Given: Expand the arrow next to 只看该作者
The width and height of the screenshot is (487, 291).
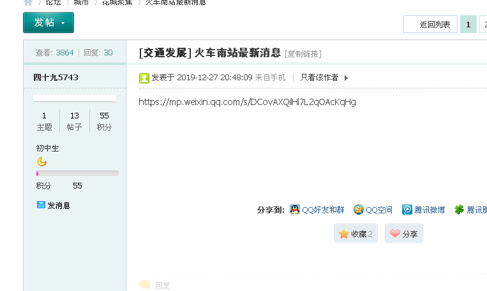Looking at the screenshot, I should pyautogui.click(x=346, y=78).
